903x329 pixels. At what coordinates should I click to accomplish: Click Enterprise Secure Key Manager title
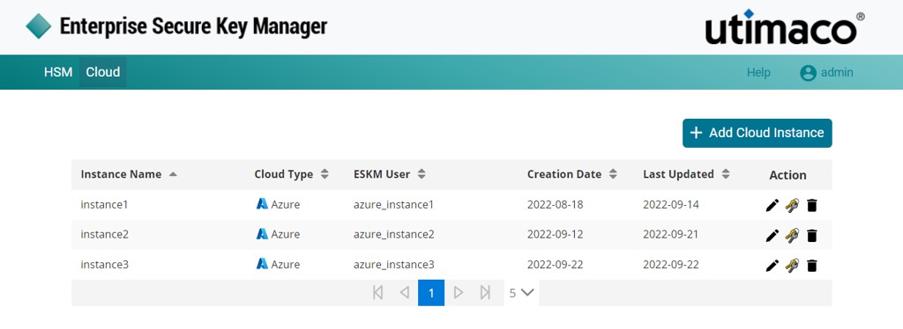click(x=193, y=26)
